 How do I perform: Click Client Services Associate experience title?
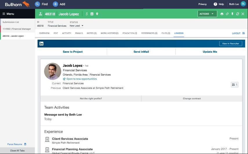(x=70, y=139)
